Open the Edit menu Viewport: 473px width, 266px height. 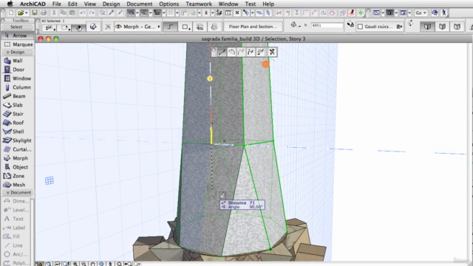(x=72, y=4)
